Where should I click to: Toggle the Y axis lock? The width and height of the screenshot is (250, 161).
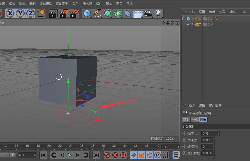point(20,13)
